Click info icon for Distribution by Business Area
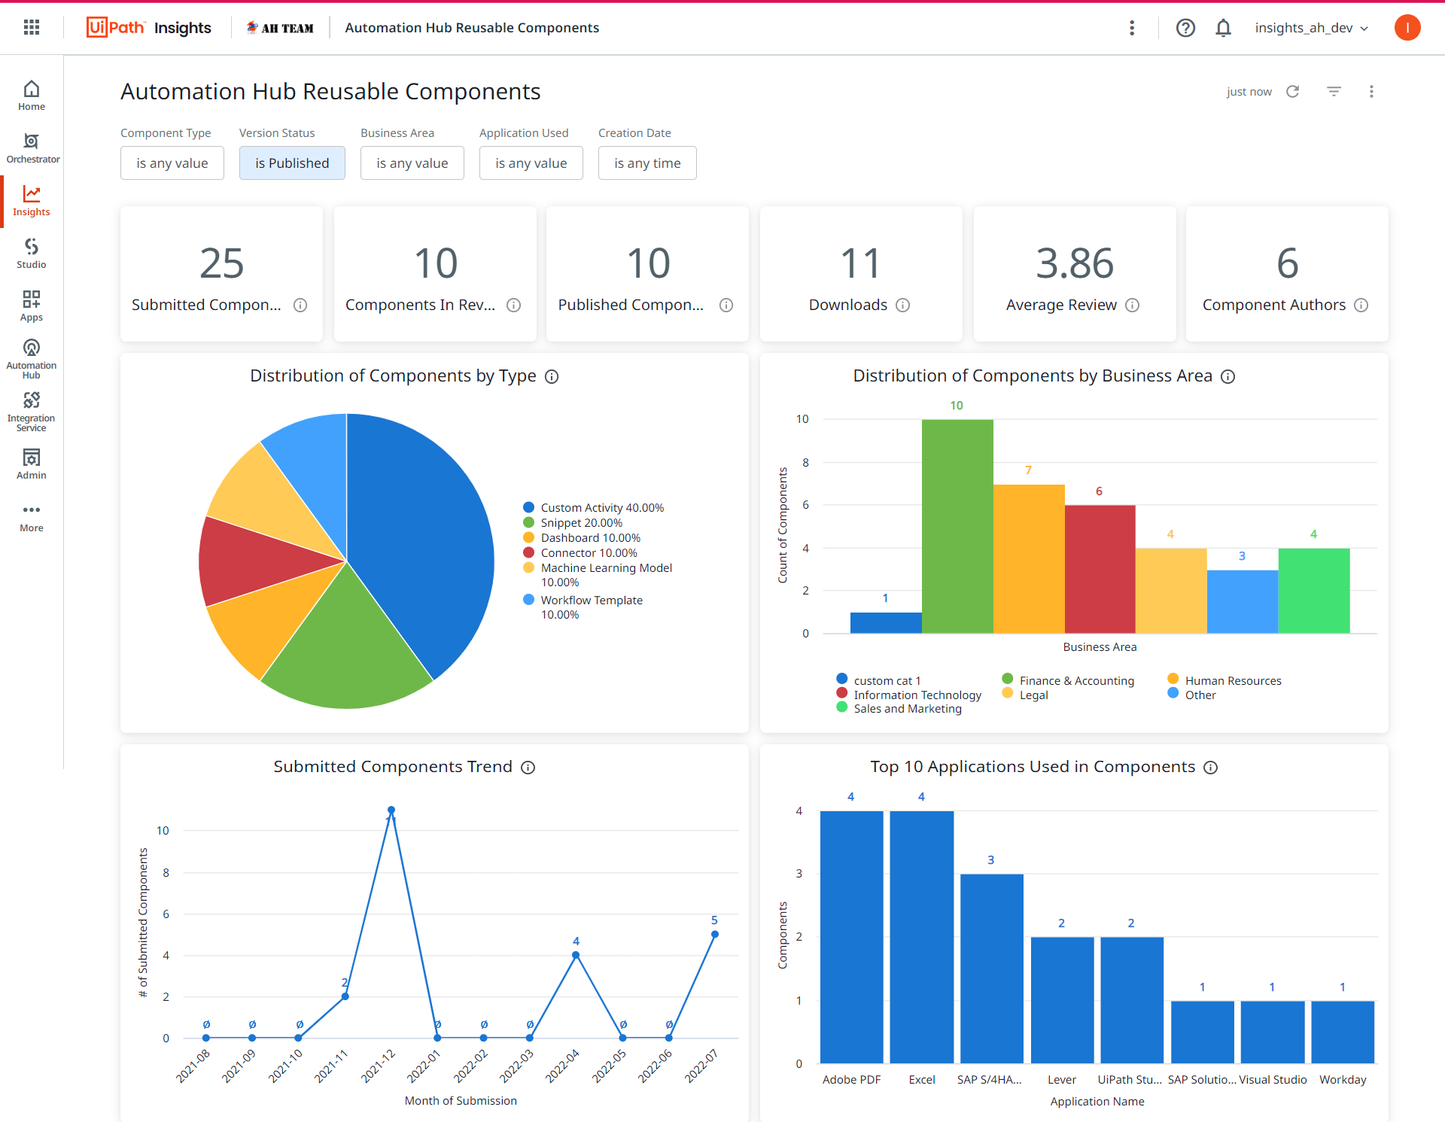This screenshot has width=1445, height=1122. pyautogui.click(x=1228, y=376)
